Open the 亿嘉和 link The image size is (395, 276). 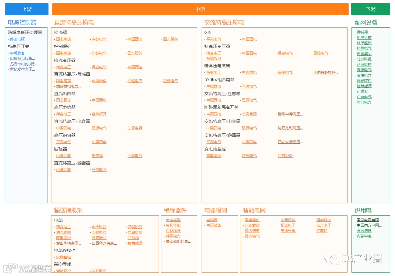tap(322, 231)
